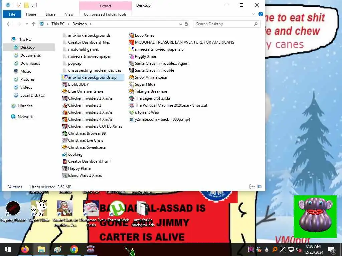This screenshot has width=342, height=256.
Task: Open Papers, Please desktop shortcut
Action: pyautogui.click(x=13, y=211)
